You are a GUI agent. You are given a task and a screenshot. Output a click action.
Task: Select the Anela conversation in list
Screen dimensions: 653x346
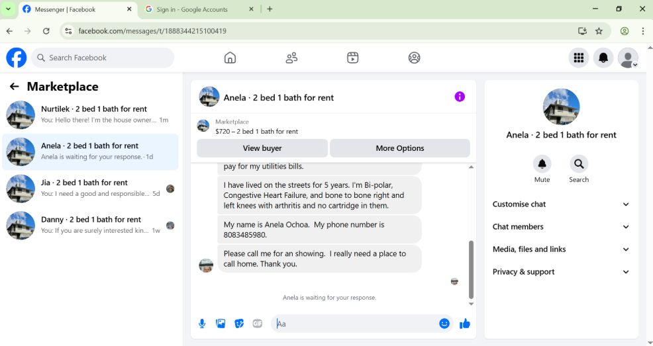90,151
